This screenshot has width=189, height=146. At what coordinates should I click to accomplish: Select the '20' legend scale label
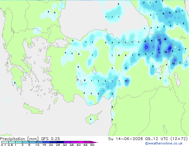51,145
